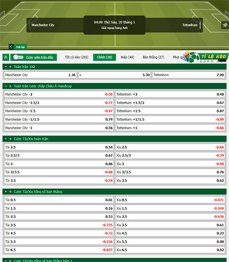Pick Tottenham +1.5 at odds 0.87
The height and width of the screenshot is (262, 229).
(x=170, y=111)
